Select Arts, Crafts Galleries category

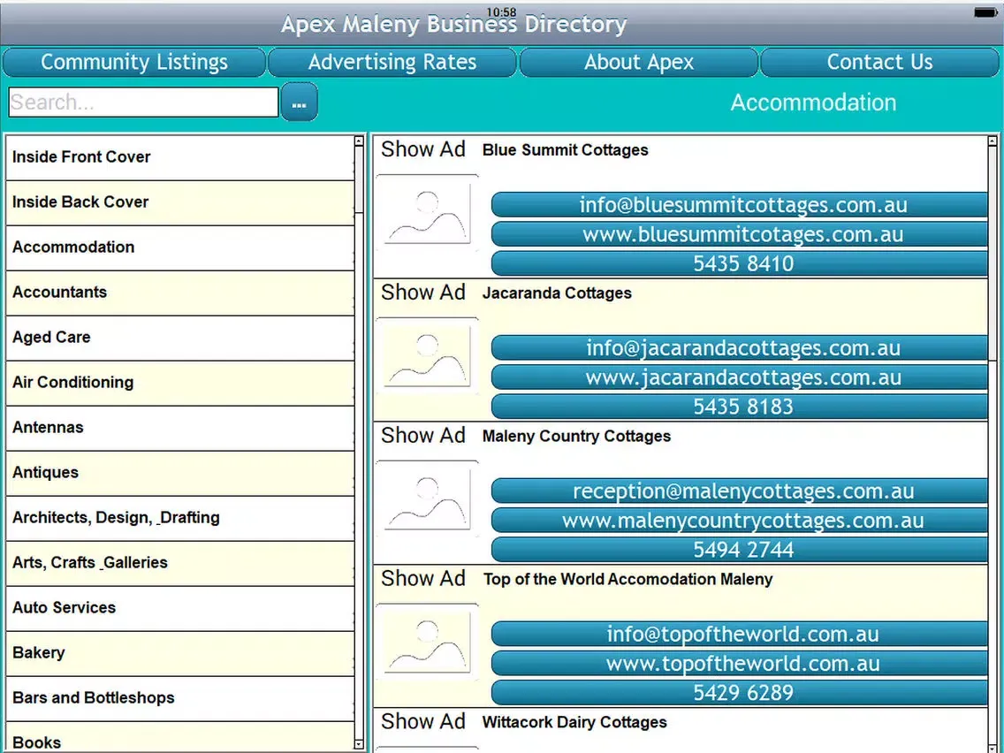180,564
